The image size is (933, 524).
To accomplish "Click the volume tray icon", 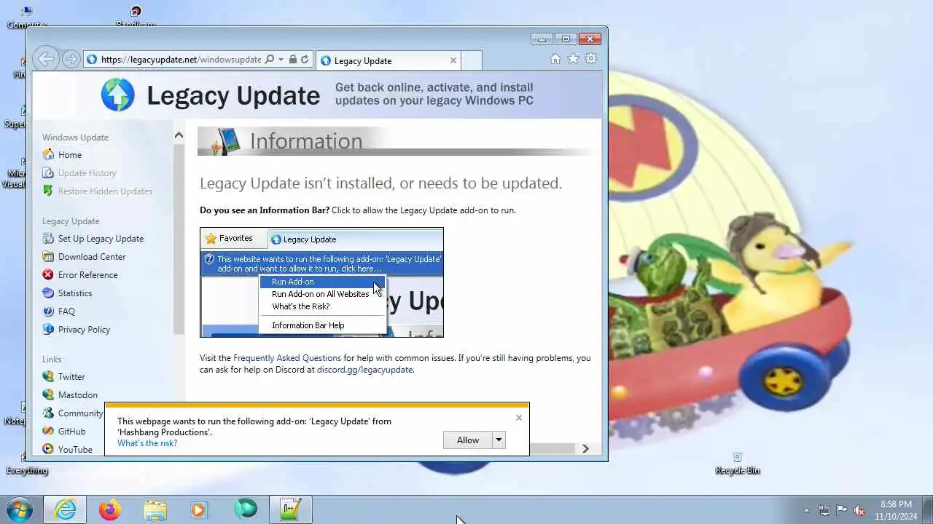I will click(x=859, y=510).
